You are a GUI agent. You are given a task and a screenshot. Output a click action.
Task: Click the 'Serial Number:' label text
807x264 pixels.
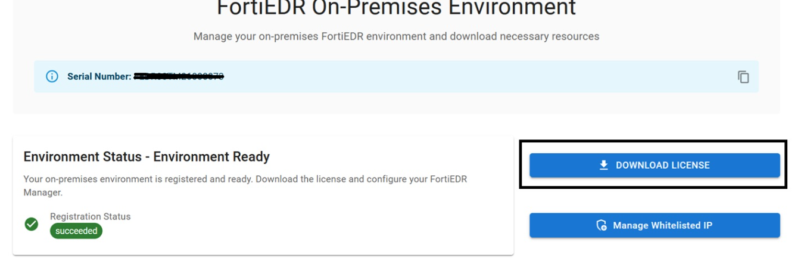pyautogui.click(x=99, y=76)
